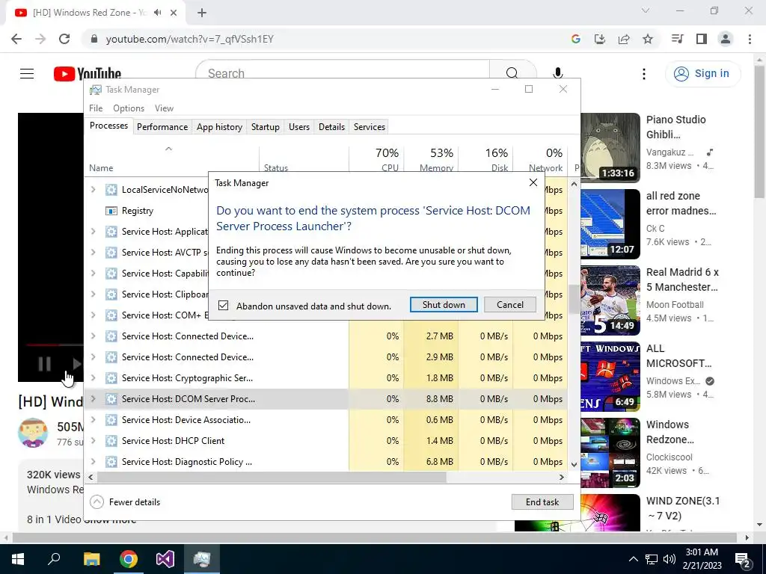Pause the YouTube video

44,364
